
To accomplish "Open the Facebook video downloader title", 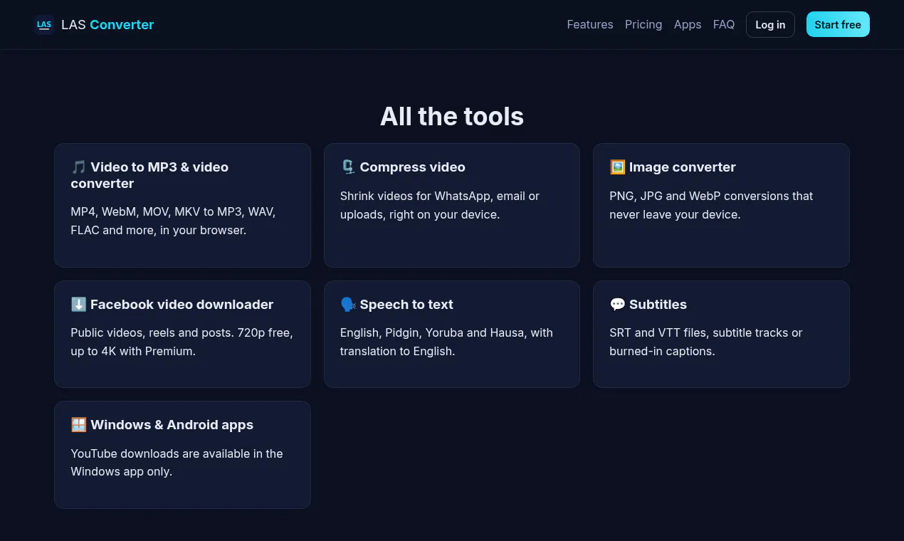I will (x=182, y=305).
